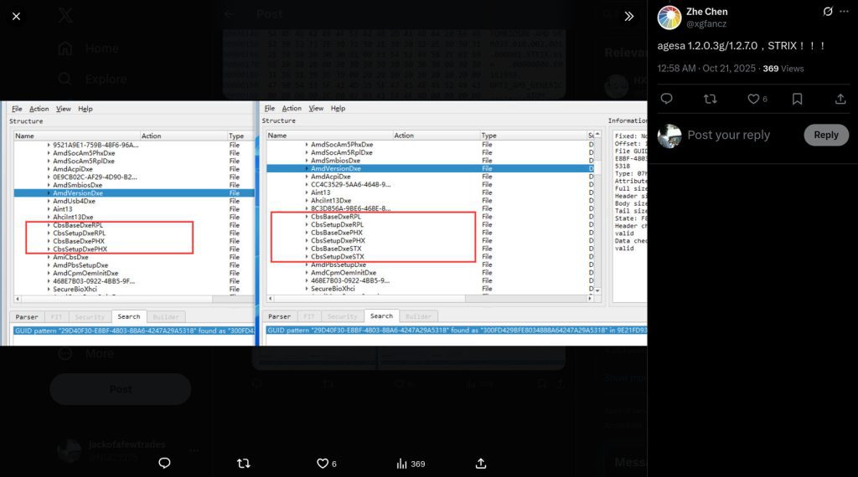Repost using the right panel repost icon

(x=711, y=99)
